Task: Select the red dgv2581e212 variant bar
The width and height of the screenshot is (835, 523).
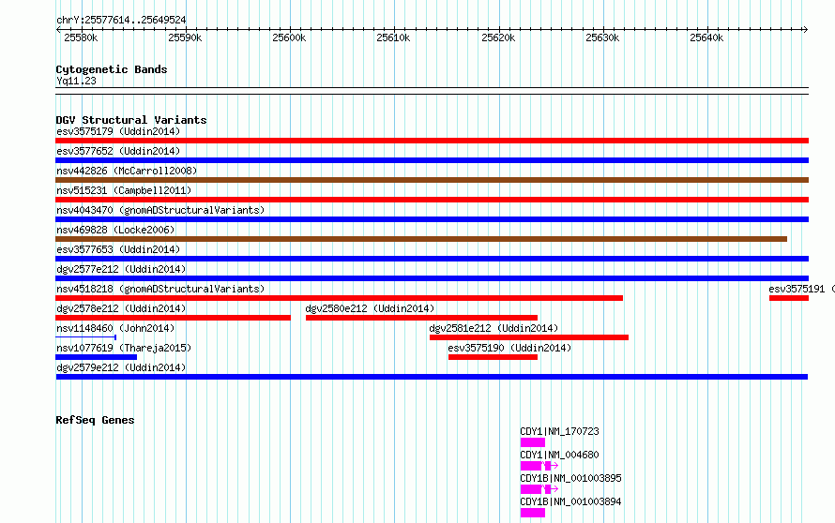Action: tap(529, 337)
